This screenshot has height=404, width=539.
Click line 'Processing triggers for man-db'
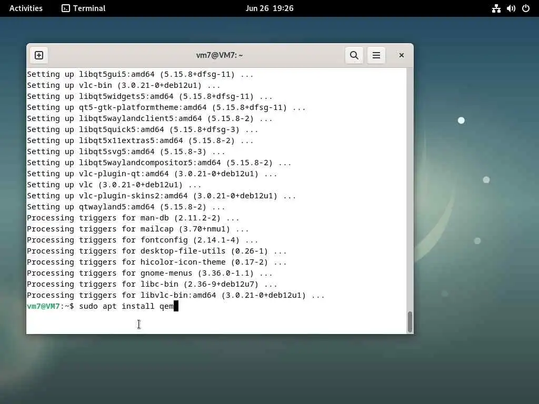[133, 218]
